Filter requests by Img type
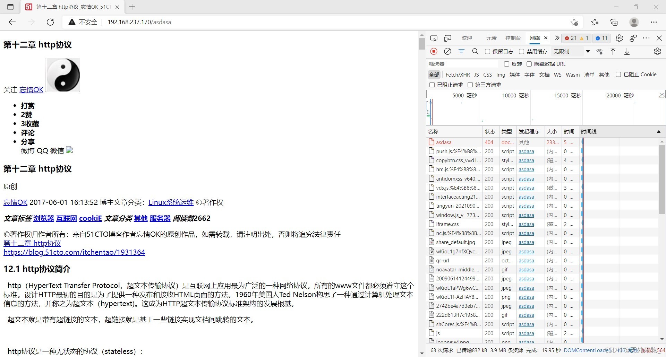Viewport: 666px width, 357px height. coord(501,75)
